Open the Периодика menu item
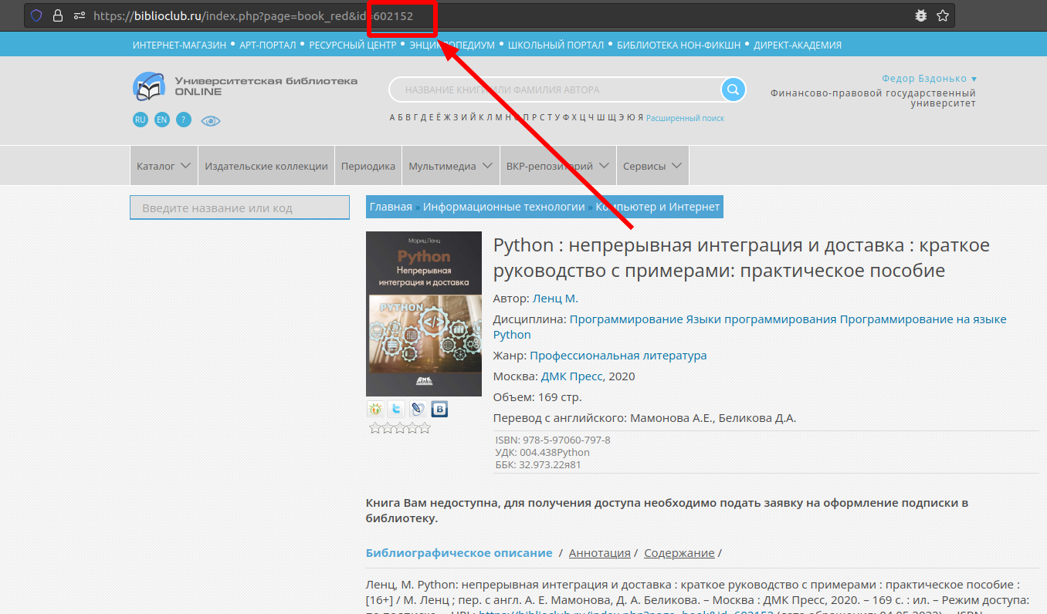1047x614 pixels. pos(368,166)
